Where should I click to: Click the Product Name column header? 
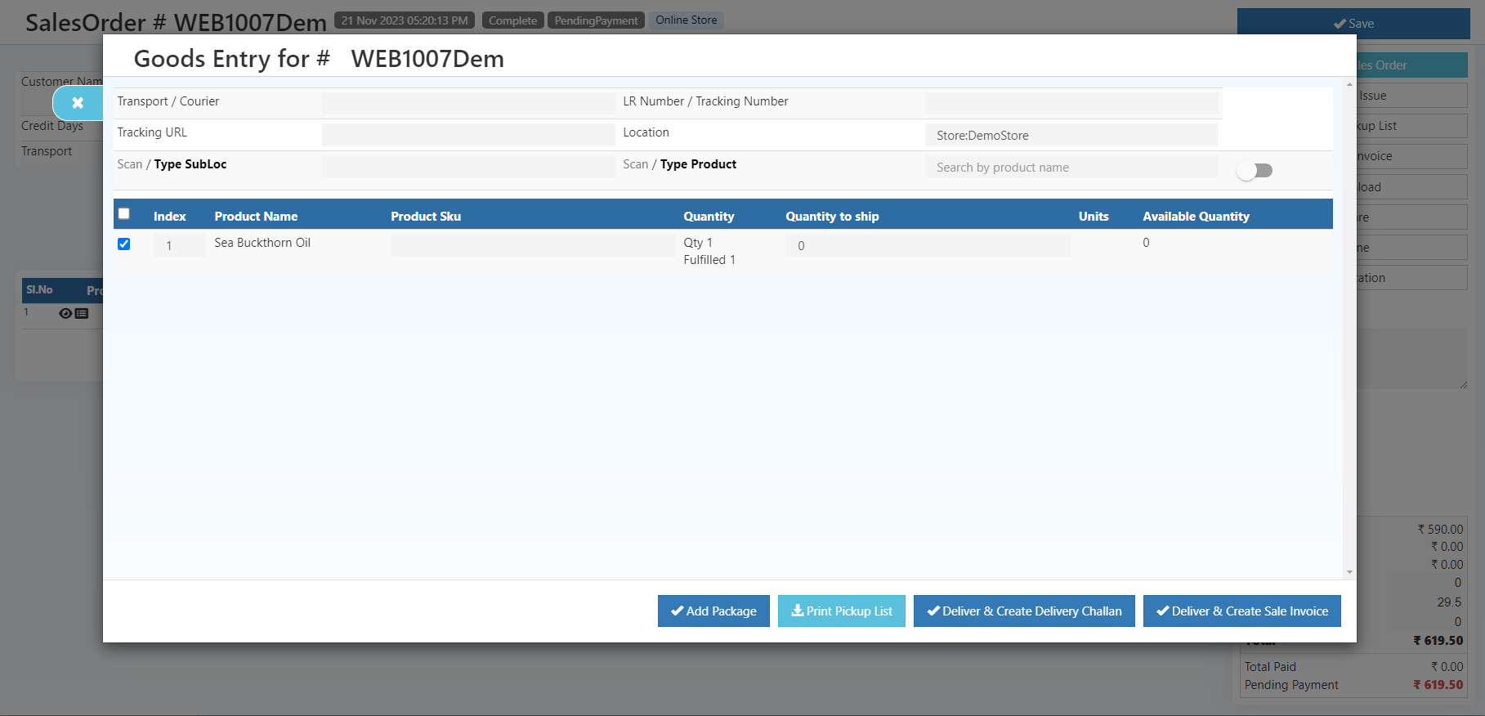pyautogui.click(x=256, y=217)
